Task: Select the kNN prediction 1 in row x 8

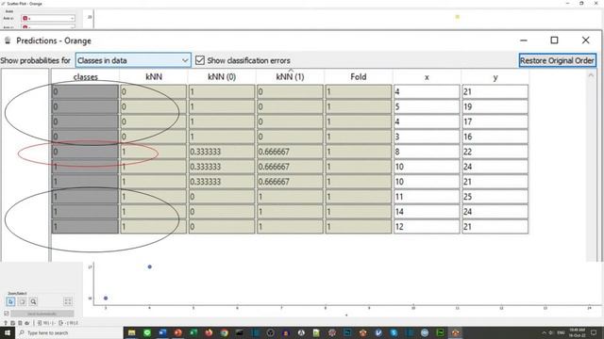Action: pos(153,152)
